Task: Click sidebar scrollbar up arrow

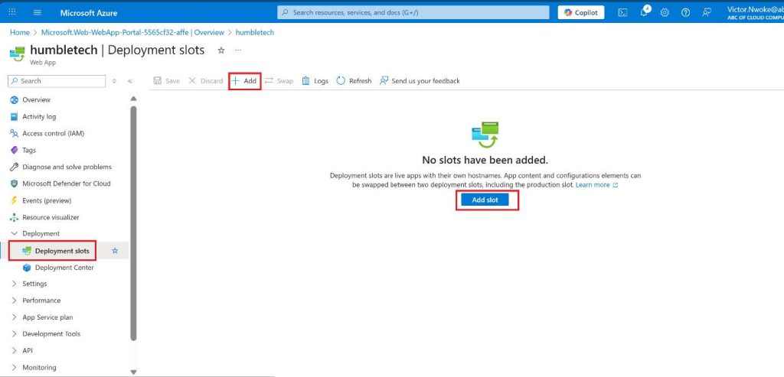Action: tap(133, 99)
